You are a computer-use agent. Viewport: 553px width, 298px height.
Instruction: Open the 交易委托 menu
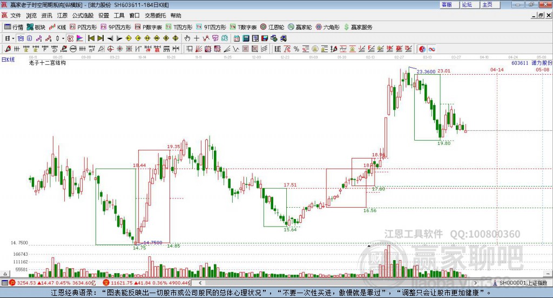pyautogui.click(x=155, y=16)
